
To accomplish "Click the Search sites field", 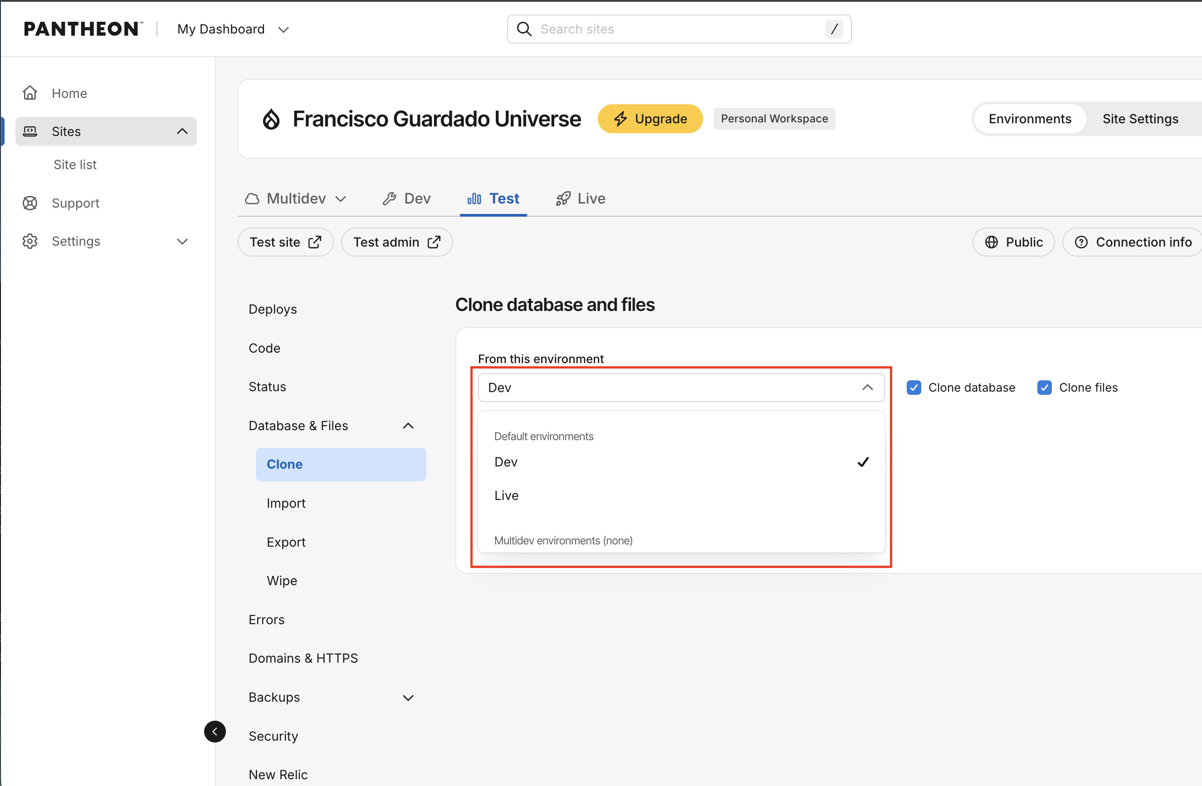I will (x=679, y=29).
